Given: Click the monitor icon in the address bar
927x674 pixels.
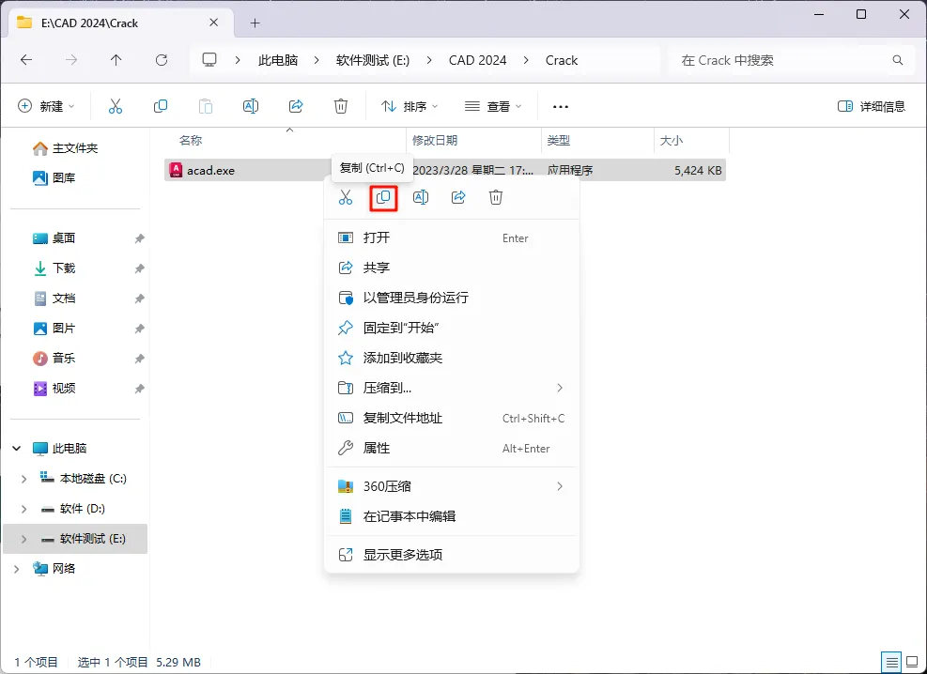Looking at the screenshot, I should (209, 60).
